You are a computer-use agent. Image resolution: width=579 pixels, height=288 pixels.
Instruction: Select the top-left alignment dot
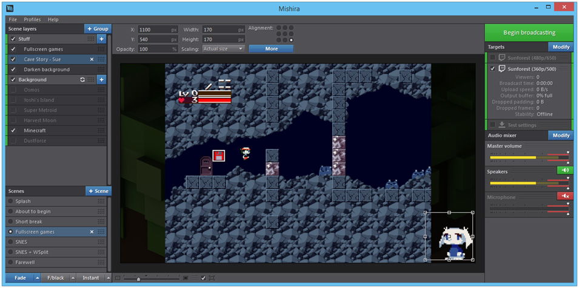[279, 28]
